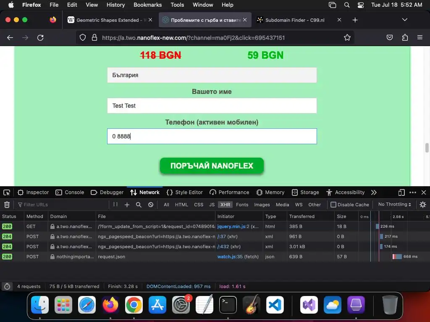Bookmark this page with the star
The width and height of the screenshot is (430, 322).
(347, 37)
